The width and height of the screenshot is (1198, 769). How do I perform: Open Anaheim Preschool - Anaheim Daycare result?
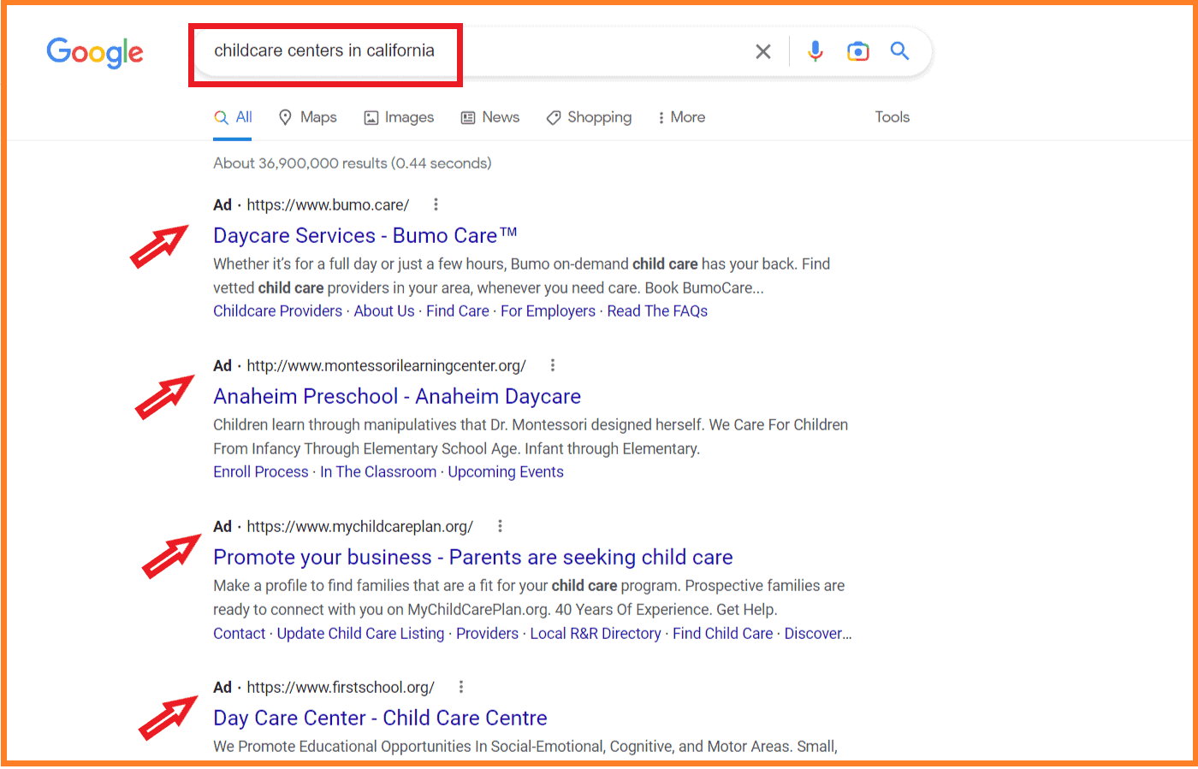click(x=397, y=396)
